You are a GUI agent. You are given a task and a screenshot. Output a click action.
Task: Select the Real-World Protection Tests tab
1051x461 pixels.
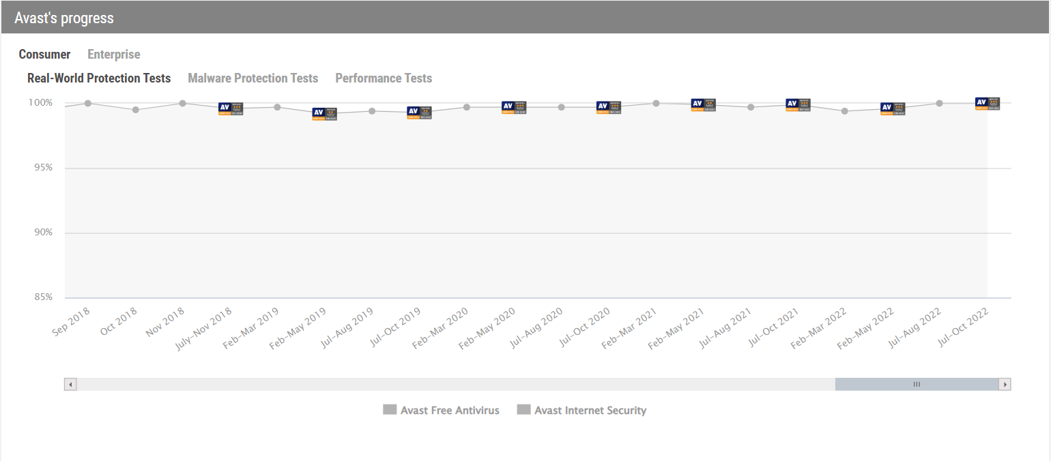(x=99, y=78)
